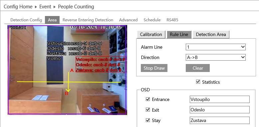The image size is (259, 127).
Task: Click the Entrance text field Vstoupilo
Action: (219, 99)
